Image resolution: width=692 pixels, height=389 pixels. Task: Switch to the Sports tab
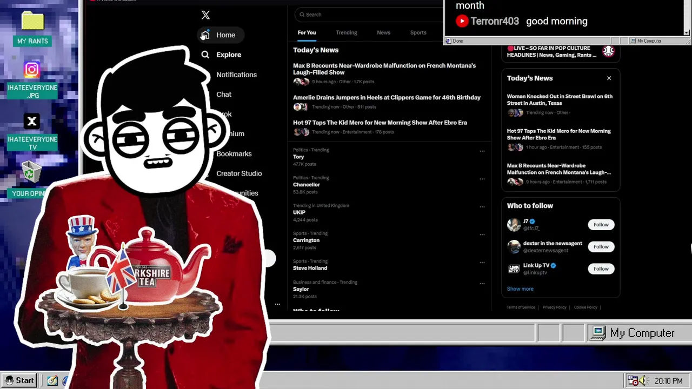click(418, 32)
